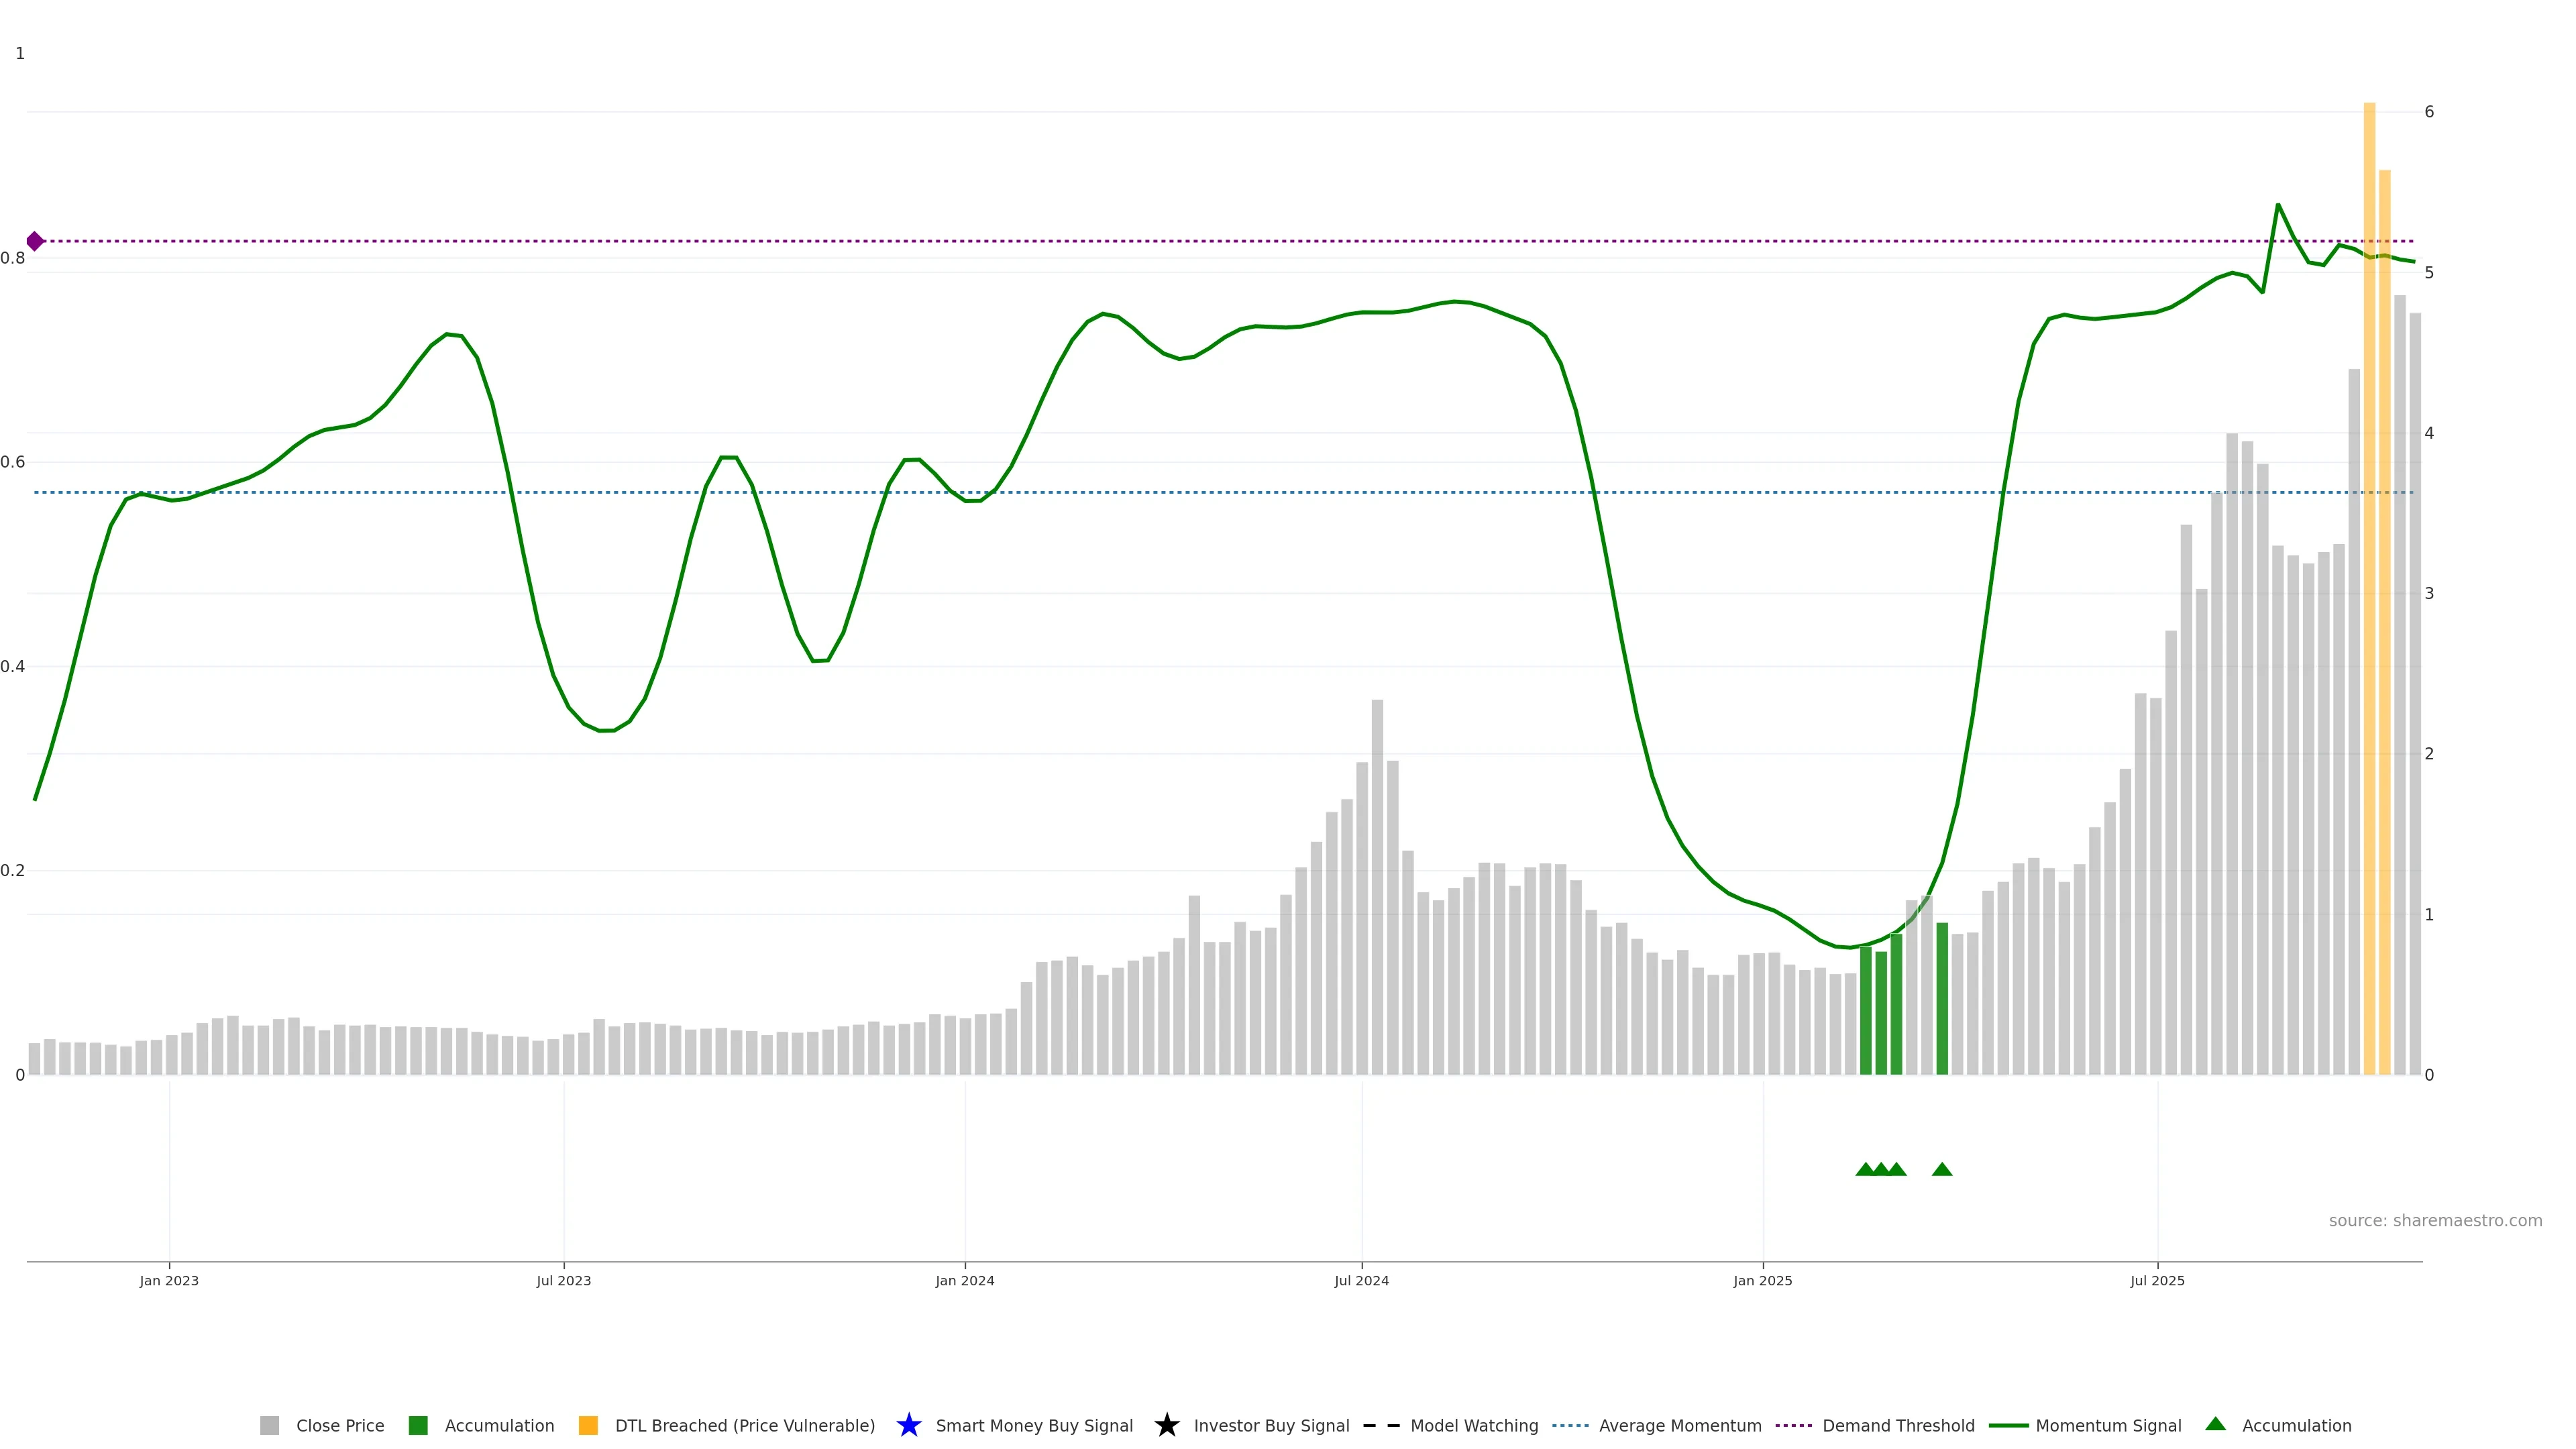Click the dashed Model Watching legend line icon

[x=1381, y=1426]
